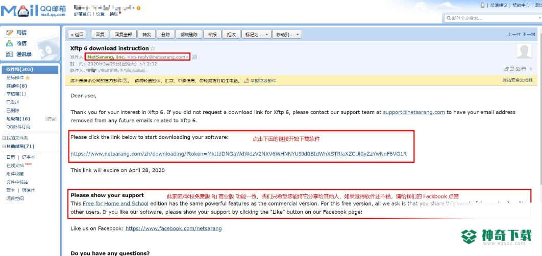542x256 pixels.
Task: Open the 已发送 sent folder
Action: [13, 102]
